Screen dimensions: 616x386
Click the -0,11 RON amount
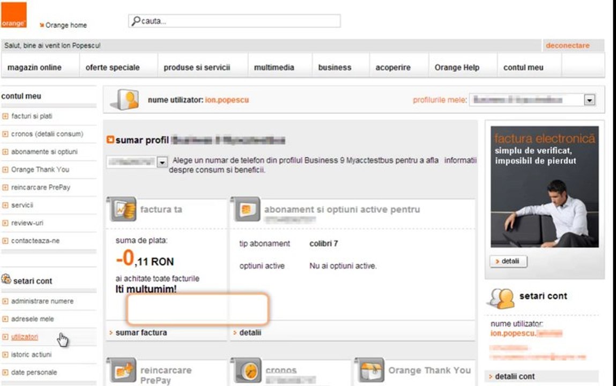[x=145, y=259]
